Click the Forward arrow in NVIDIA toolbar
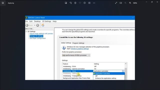This screenshot has width=160, height=90. pos(37,25)
